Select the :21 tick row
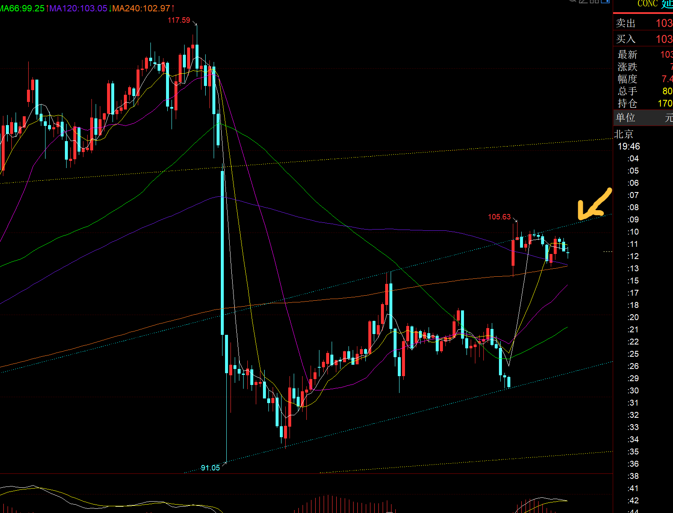The height and width of the screenshot is (513, 673). [633, 330]
